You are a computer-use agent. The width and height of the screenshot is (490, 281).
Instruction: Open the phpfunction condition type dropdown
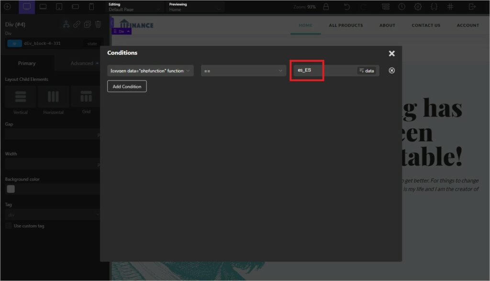(x=150, y=71)
